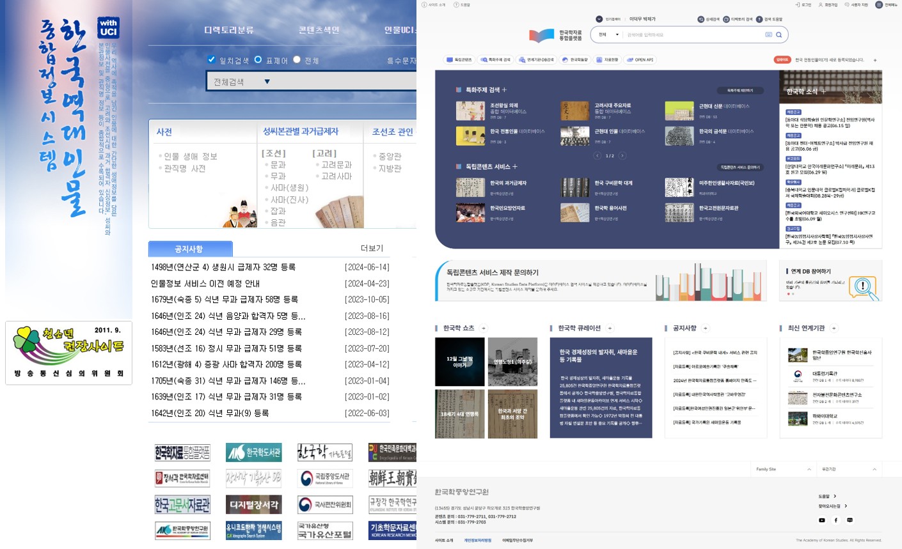Click the Facebook icon in footer
Viewport: 902px width, 549px height.
click(836, 520)
